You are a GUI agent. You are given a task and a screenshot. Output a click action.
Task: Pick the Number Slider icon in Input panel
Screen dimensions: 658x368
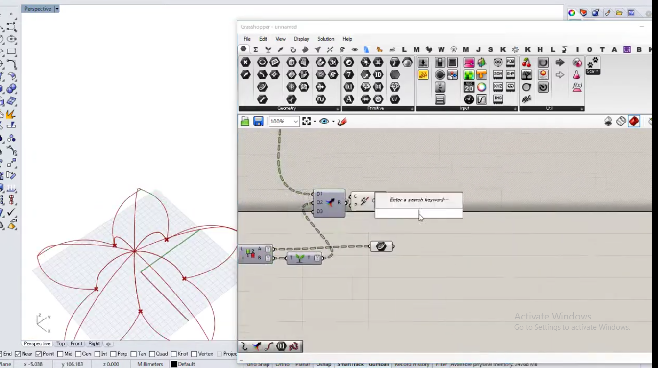(423, 63)
